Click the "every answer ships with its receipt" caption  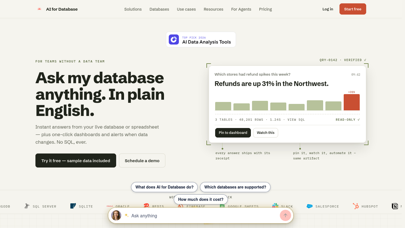(x=243, y=156)
